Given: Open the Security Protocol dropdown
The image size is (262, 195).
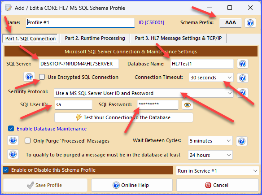Looking at the screenshot, I should tap(144, 93).
